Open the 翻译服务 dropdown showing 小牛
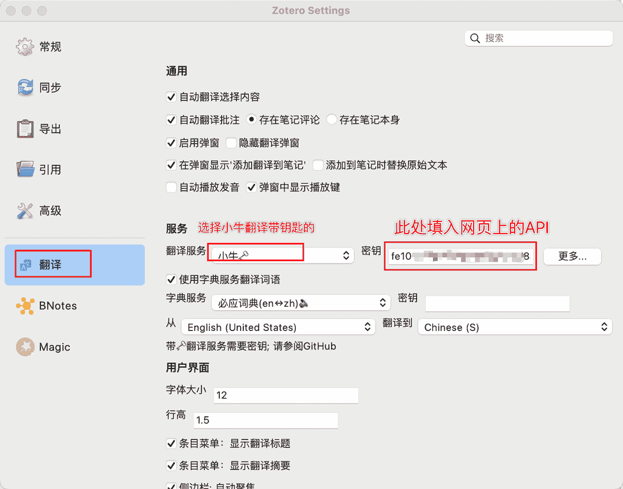 pyautogui.click(x=282, y=255)
